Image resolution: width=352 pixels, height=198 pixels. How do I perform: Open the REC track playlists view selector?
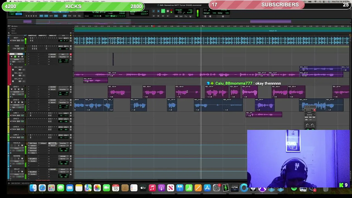click(17, 59)
